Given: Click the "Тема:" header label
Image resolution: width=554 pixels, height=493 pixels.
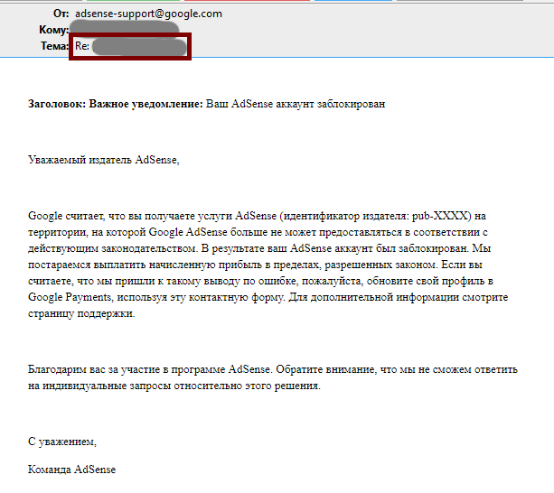Looking at the screenshot, I should 54,46.
